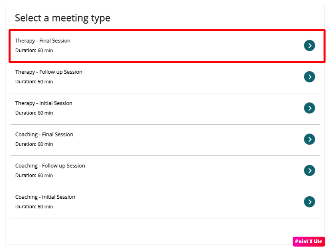The image size is (329, 250).
Task: Click duration text under Coaching - Follow up Session
Action: tap(34, 175)
